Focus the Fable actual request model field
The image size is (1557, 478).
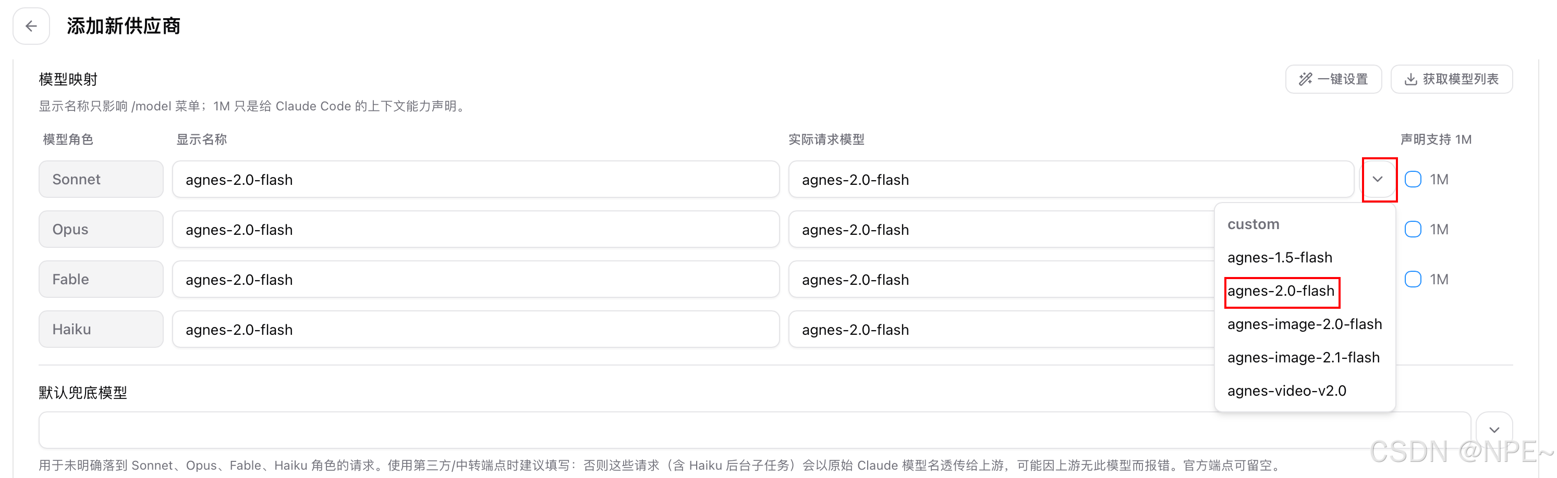[1002, 280]
